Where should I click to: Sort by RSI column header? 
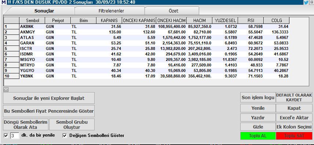point(251,21)
